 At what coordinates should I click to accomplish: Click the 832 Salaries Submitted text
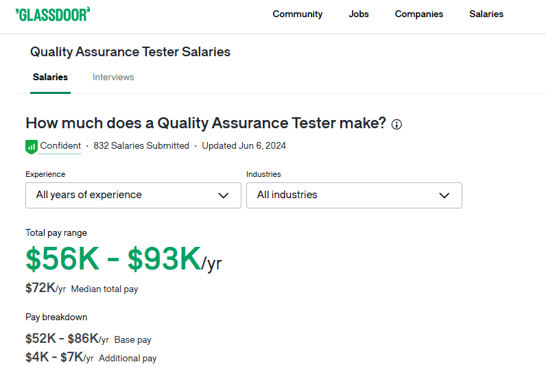pyautogui.click(x=141, y=145)
